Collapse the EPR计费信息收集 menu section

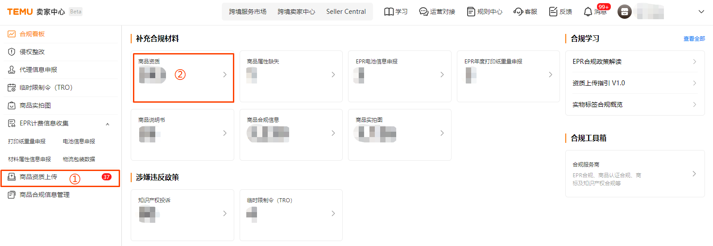coord(108,124)
